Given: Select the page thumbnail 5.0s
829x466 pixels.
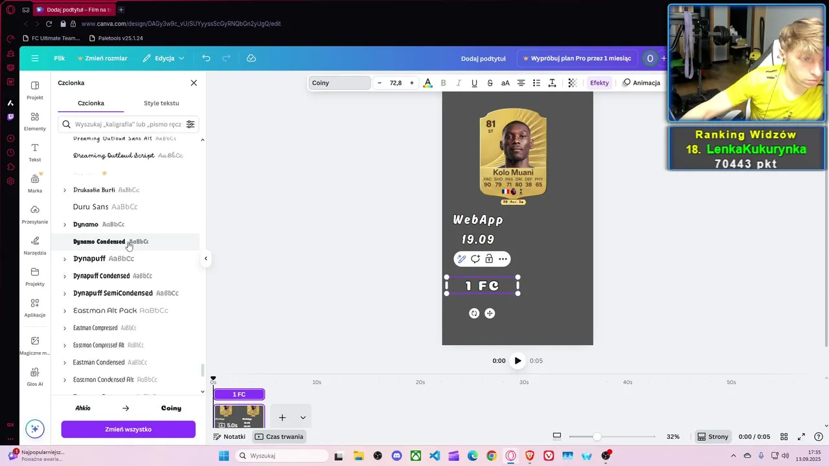Looking at the screenshot, I should click(239, 417).
